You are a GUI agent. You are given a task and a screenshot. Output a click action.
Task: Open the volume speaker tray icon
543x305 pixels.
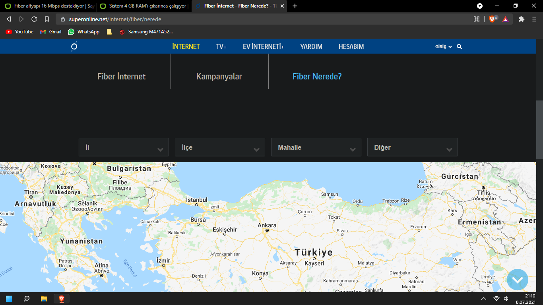point(506,299)
